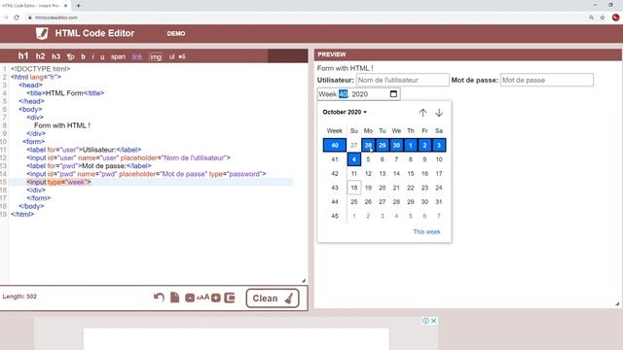The width and height of the screenshot is (623, 350).
Task: Bookmark this page with the star icon
Action: [603, 17]
